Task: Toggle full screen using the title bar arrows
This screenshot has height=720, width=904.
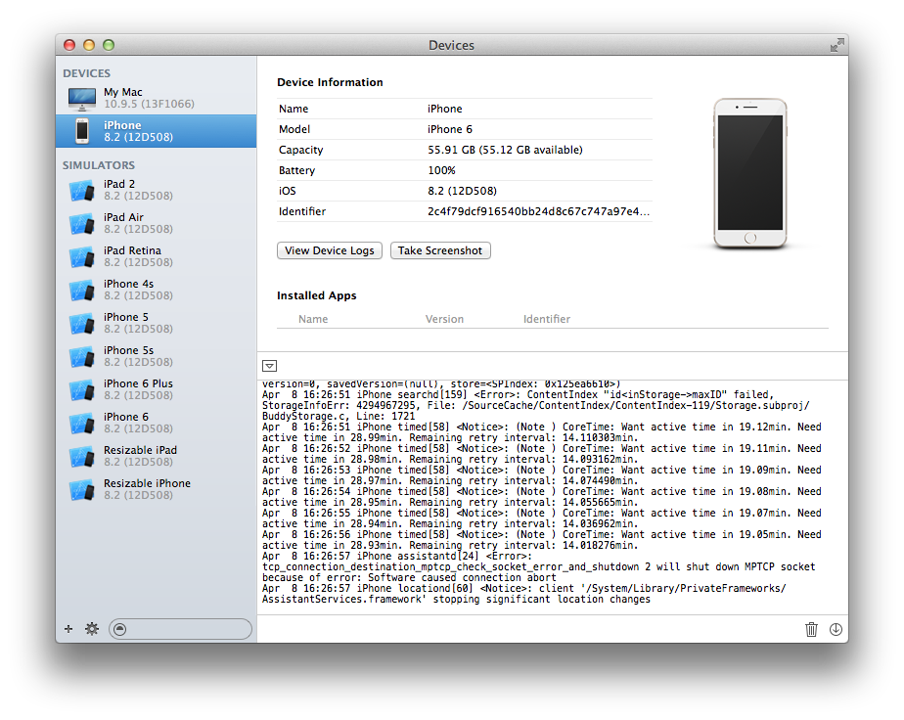Action: 836,45
